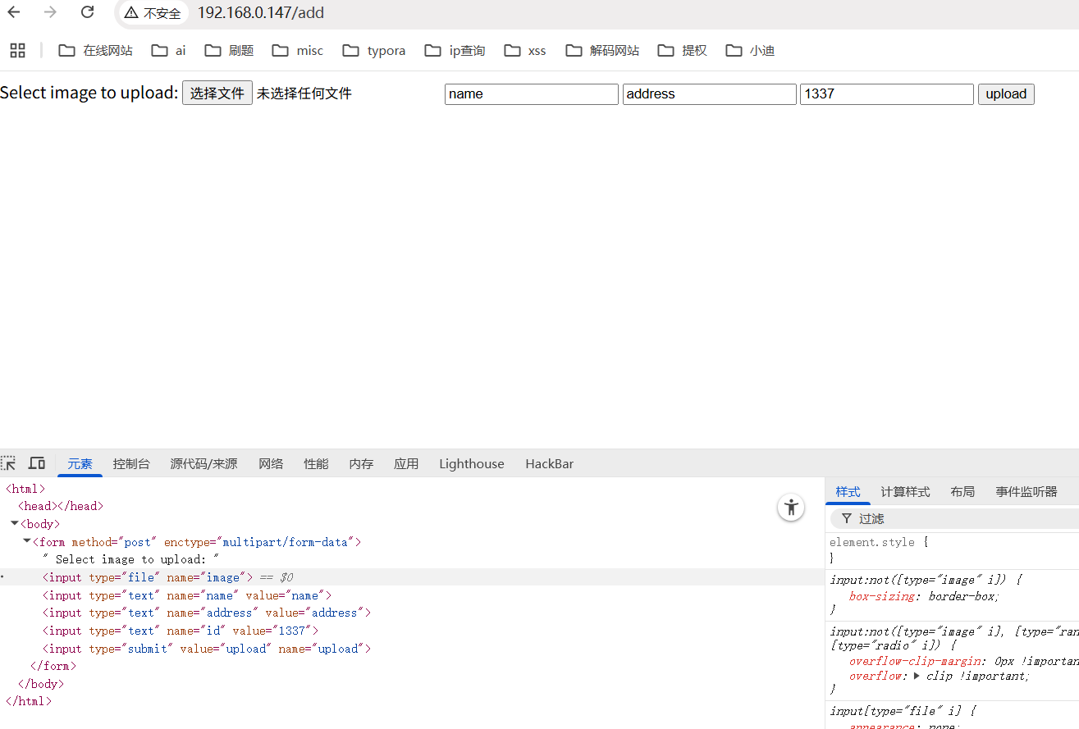
Task: Expand the overflow clip shorthand triangle
Action: point(917,676)
